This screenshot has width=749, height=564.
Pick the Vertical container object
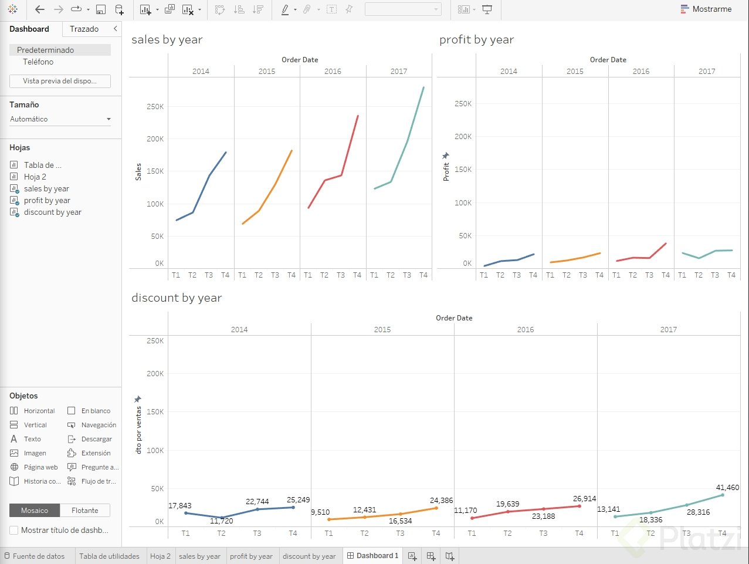[28, 425]
